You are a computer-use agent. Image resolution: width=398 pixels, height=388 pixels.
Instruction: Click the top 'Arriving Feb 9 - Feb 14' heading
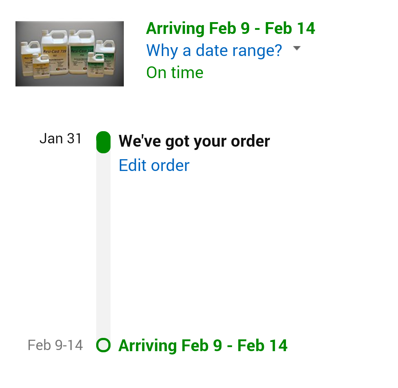(230, 28)
